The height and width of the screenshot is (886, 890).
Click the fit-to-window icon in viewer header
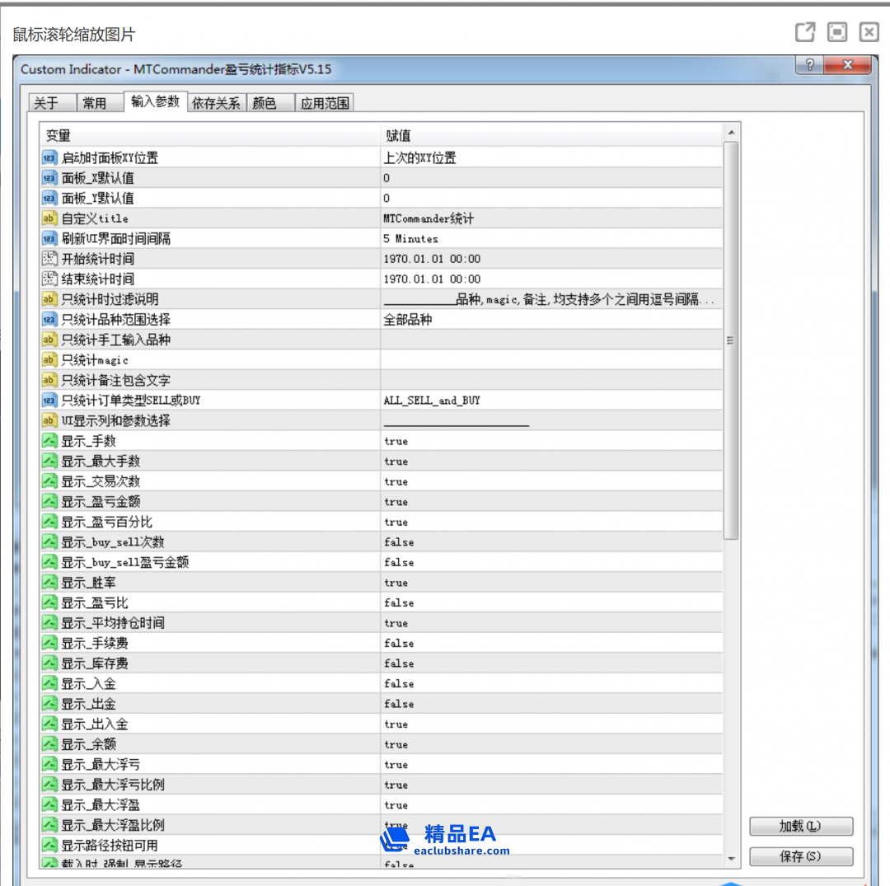837,32
